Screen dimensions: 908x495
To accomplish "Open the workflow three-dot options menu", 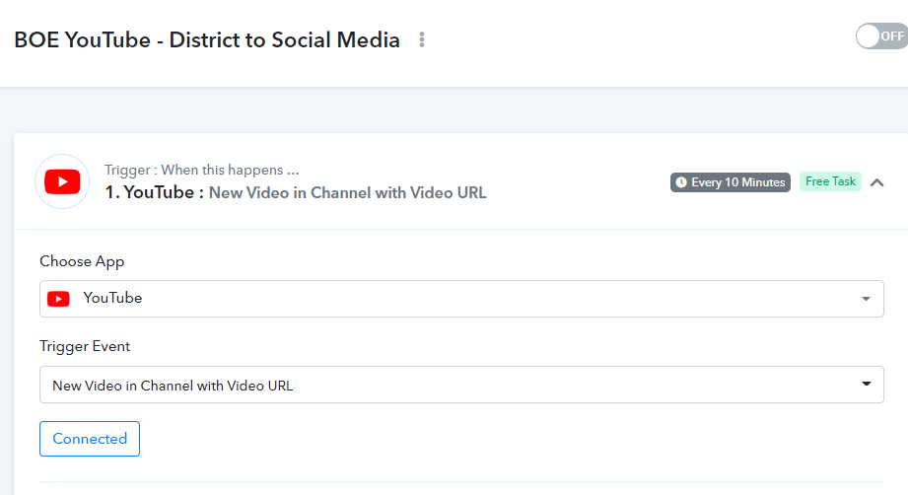I will 422,39.
